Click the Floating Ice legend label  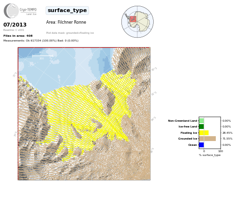189,133
